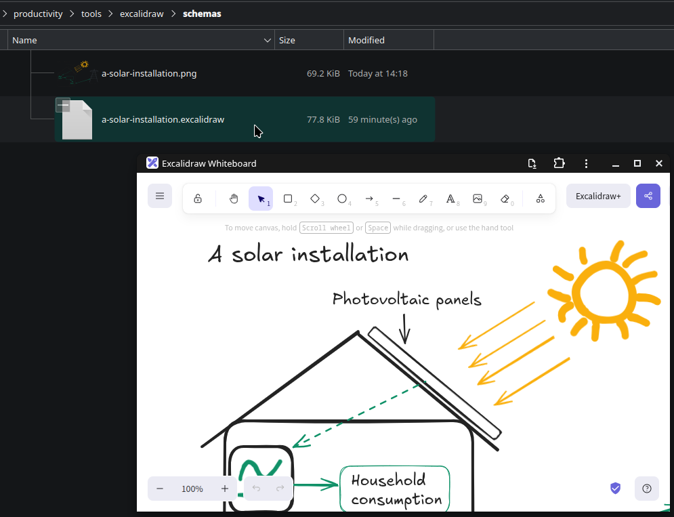The image size is (674, 517).
Task: Choose the Insert image tool
Action: (478, 199)
